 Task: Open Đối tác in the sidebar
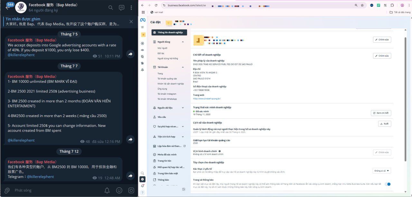[x=161, y=53]
